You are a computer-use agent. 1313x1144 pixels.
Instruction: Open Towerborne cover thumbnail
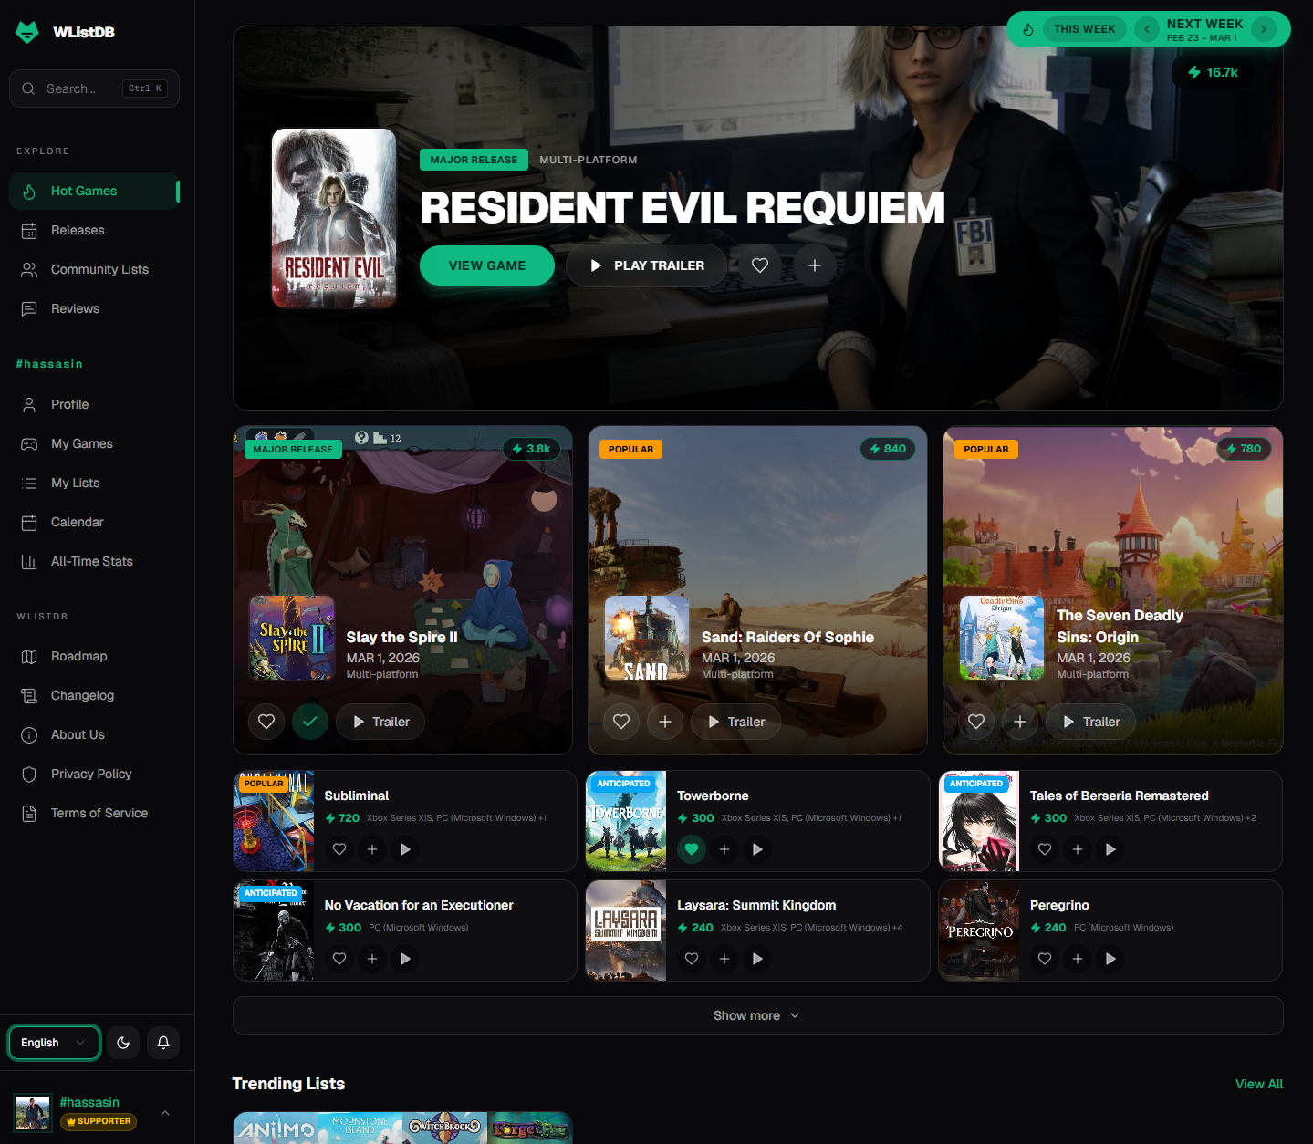pos(626,821)
